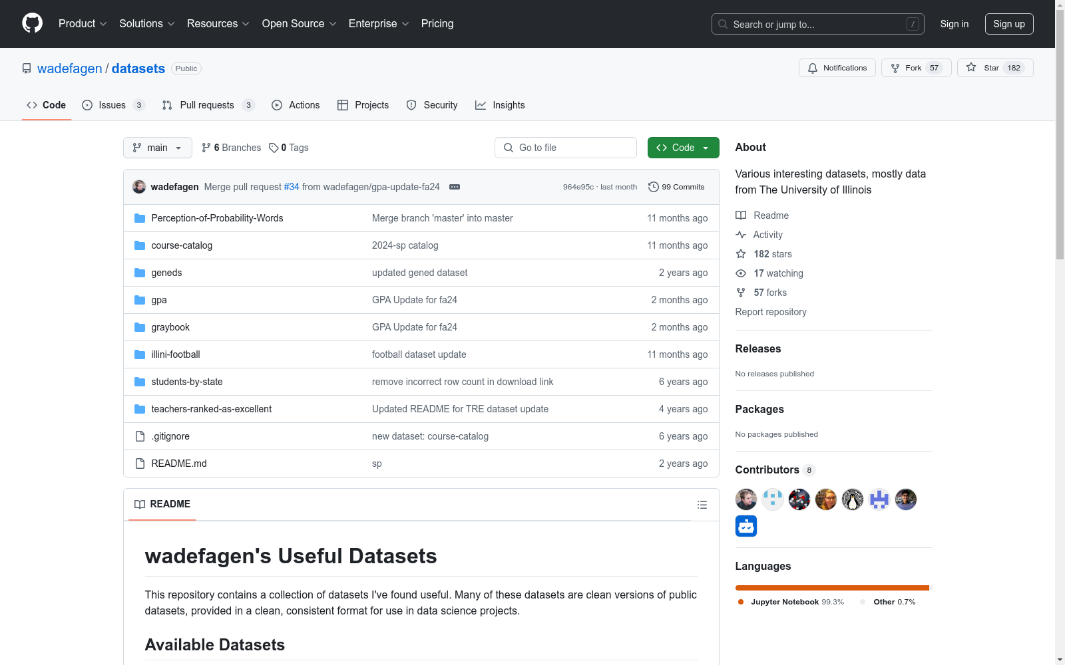Viewport: 1065px width, 665px height.
Task: Fork the repository
Action: [x=917, y=68]
